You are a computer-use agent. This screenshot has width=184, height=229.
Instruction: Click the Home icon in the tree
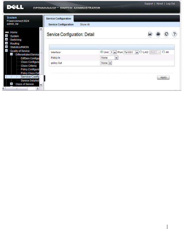click(x=7, y=32)
